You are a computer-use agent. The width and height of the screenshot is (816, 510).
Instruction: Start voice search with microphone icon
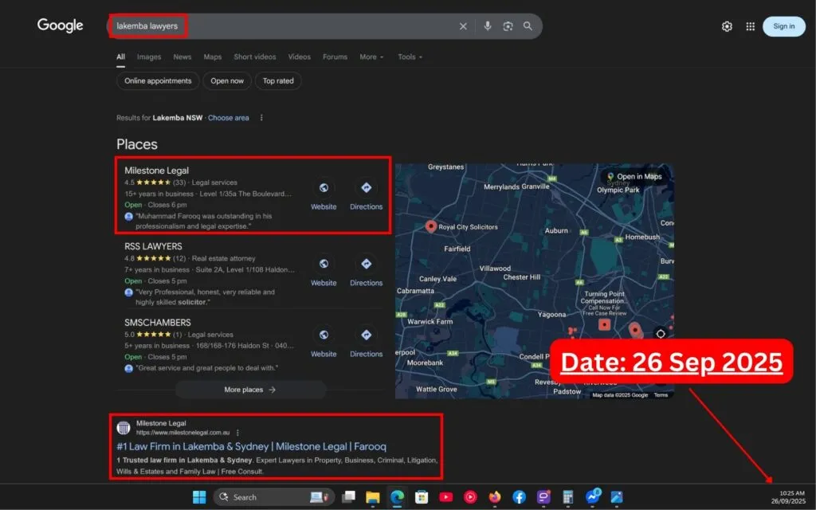coord(488,26)
